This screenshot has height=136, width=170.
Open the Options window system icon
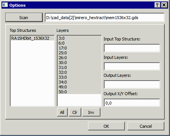pyautogui.click(x=5, y=5)
